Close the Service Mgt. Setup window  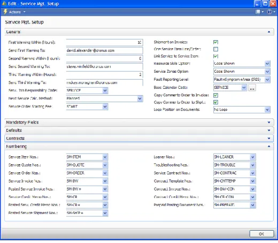(273, 4)
